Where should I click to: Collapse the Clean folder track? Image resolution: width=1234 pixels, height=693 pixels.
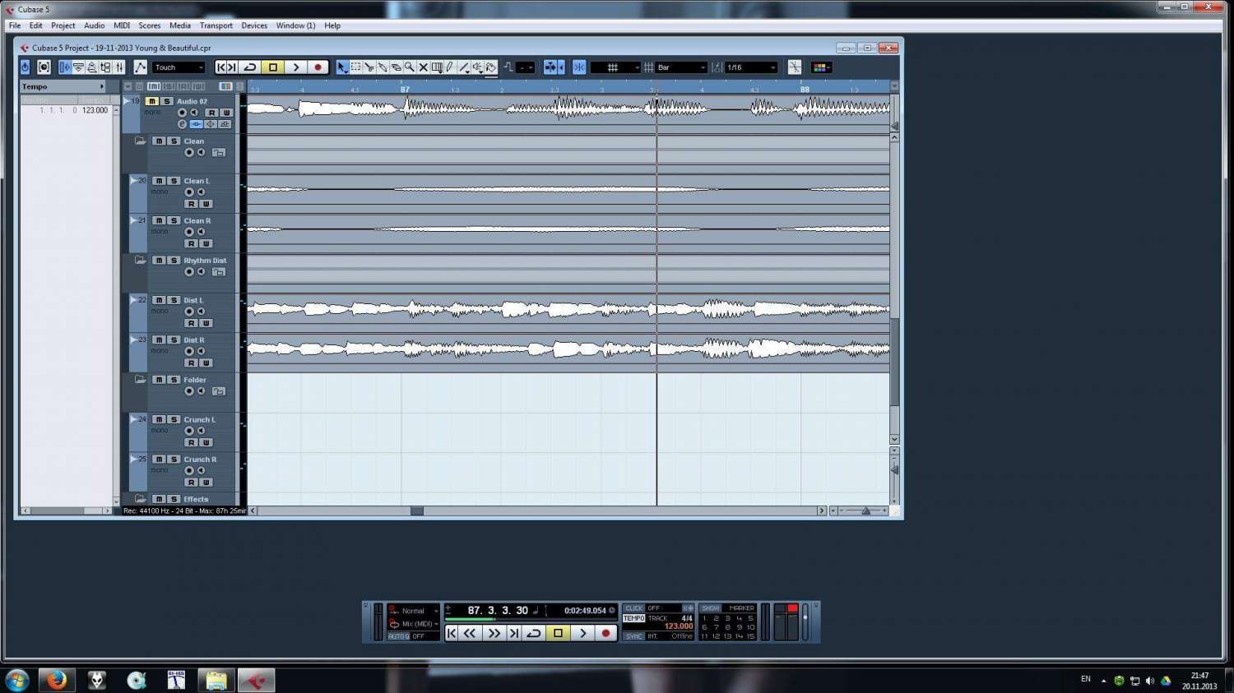click(x=140, y=141)
